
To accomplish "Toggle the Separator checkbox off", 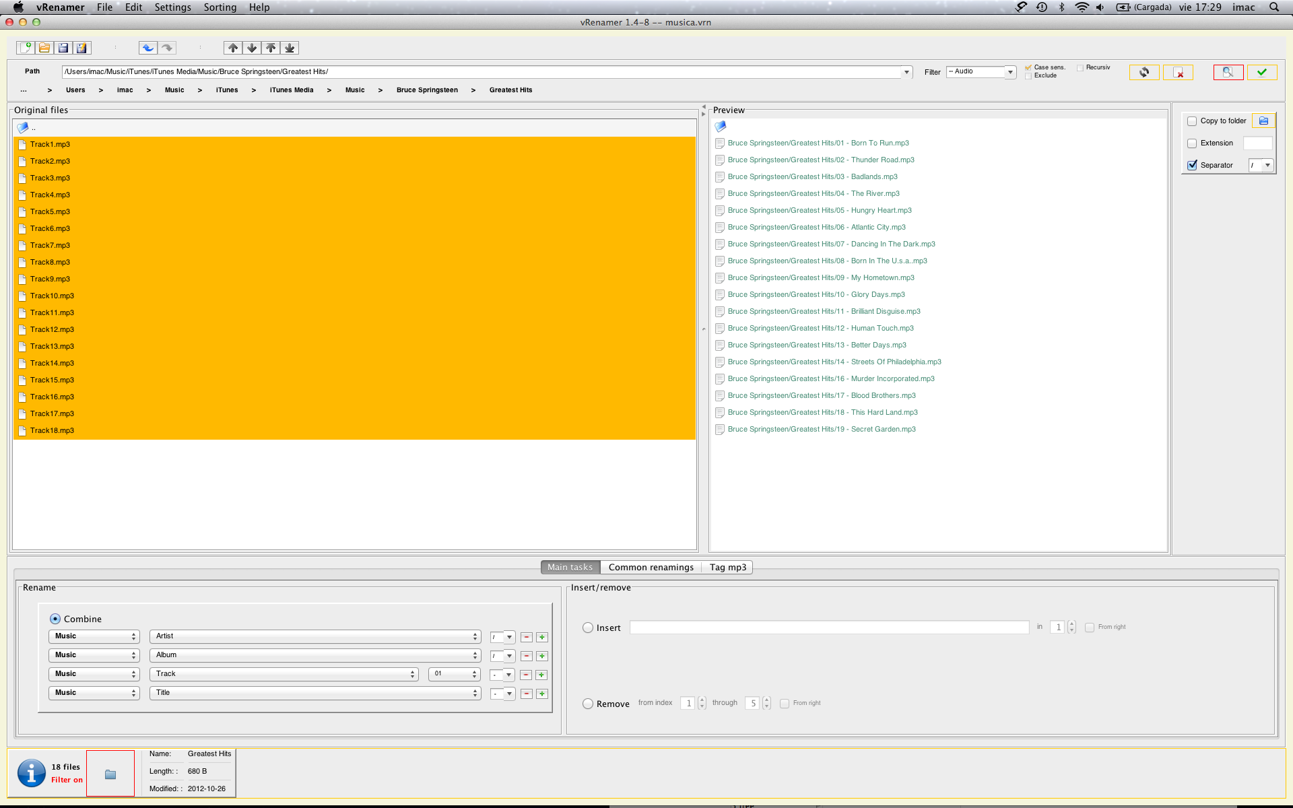I will tap(1192, 165).
